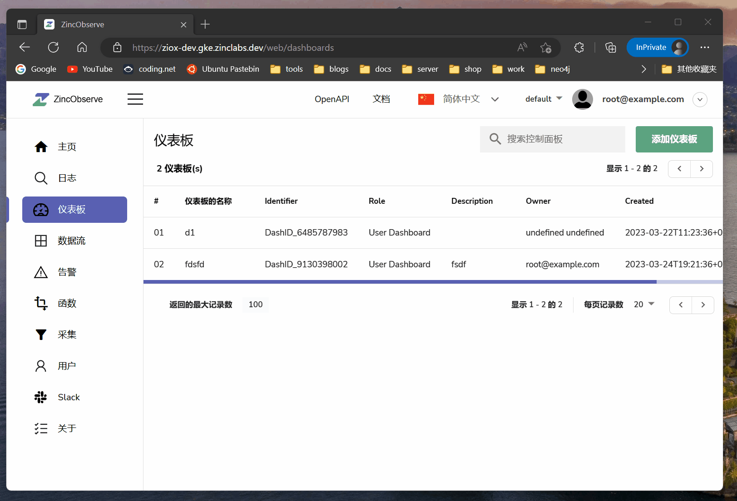
Task: Click the 数据流 streams icon
Action: [41, 241]
